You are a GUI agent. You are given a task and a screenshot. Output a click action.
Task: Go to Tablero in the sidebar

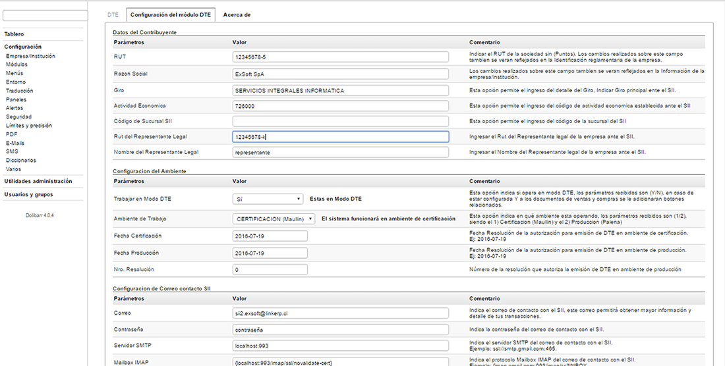click(x=15, y=34)
